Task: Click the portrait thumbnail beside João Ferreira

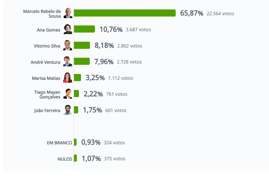Action: [x=68, y=110]
